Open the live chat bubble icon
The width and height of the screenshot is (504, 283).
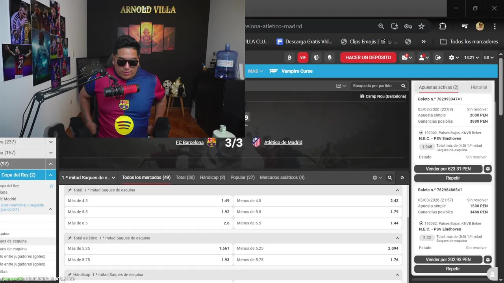tap(492, 274)
